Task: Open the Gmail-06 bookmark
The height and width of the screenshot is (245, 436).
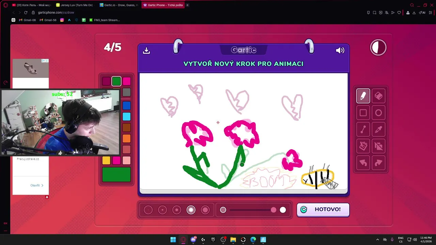Action: pos(27,20)
